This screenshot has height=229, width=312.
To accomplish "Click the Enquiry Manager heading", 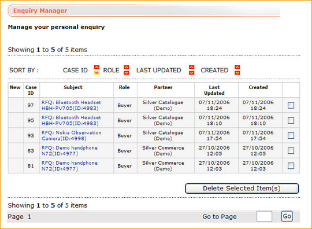I will (x=40, y=10).
